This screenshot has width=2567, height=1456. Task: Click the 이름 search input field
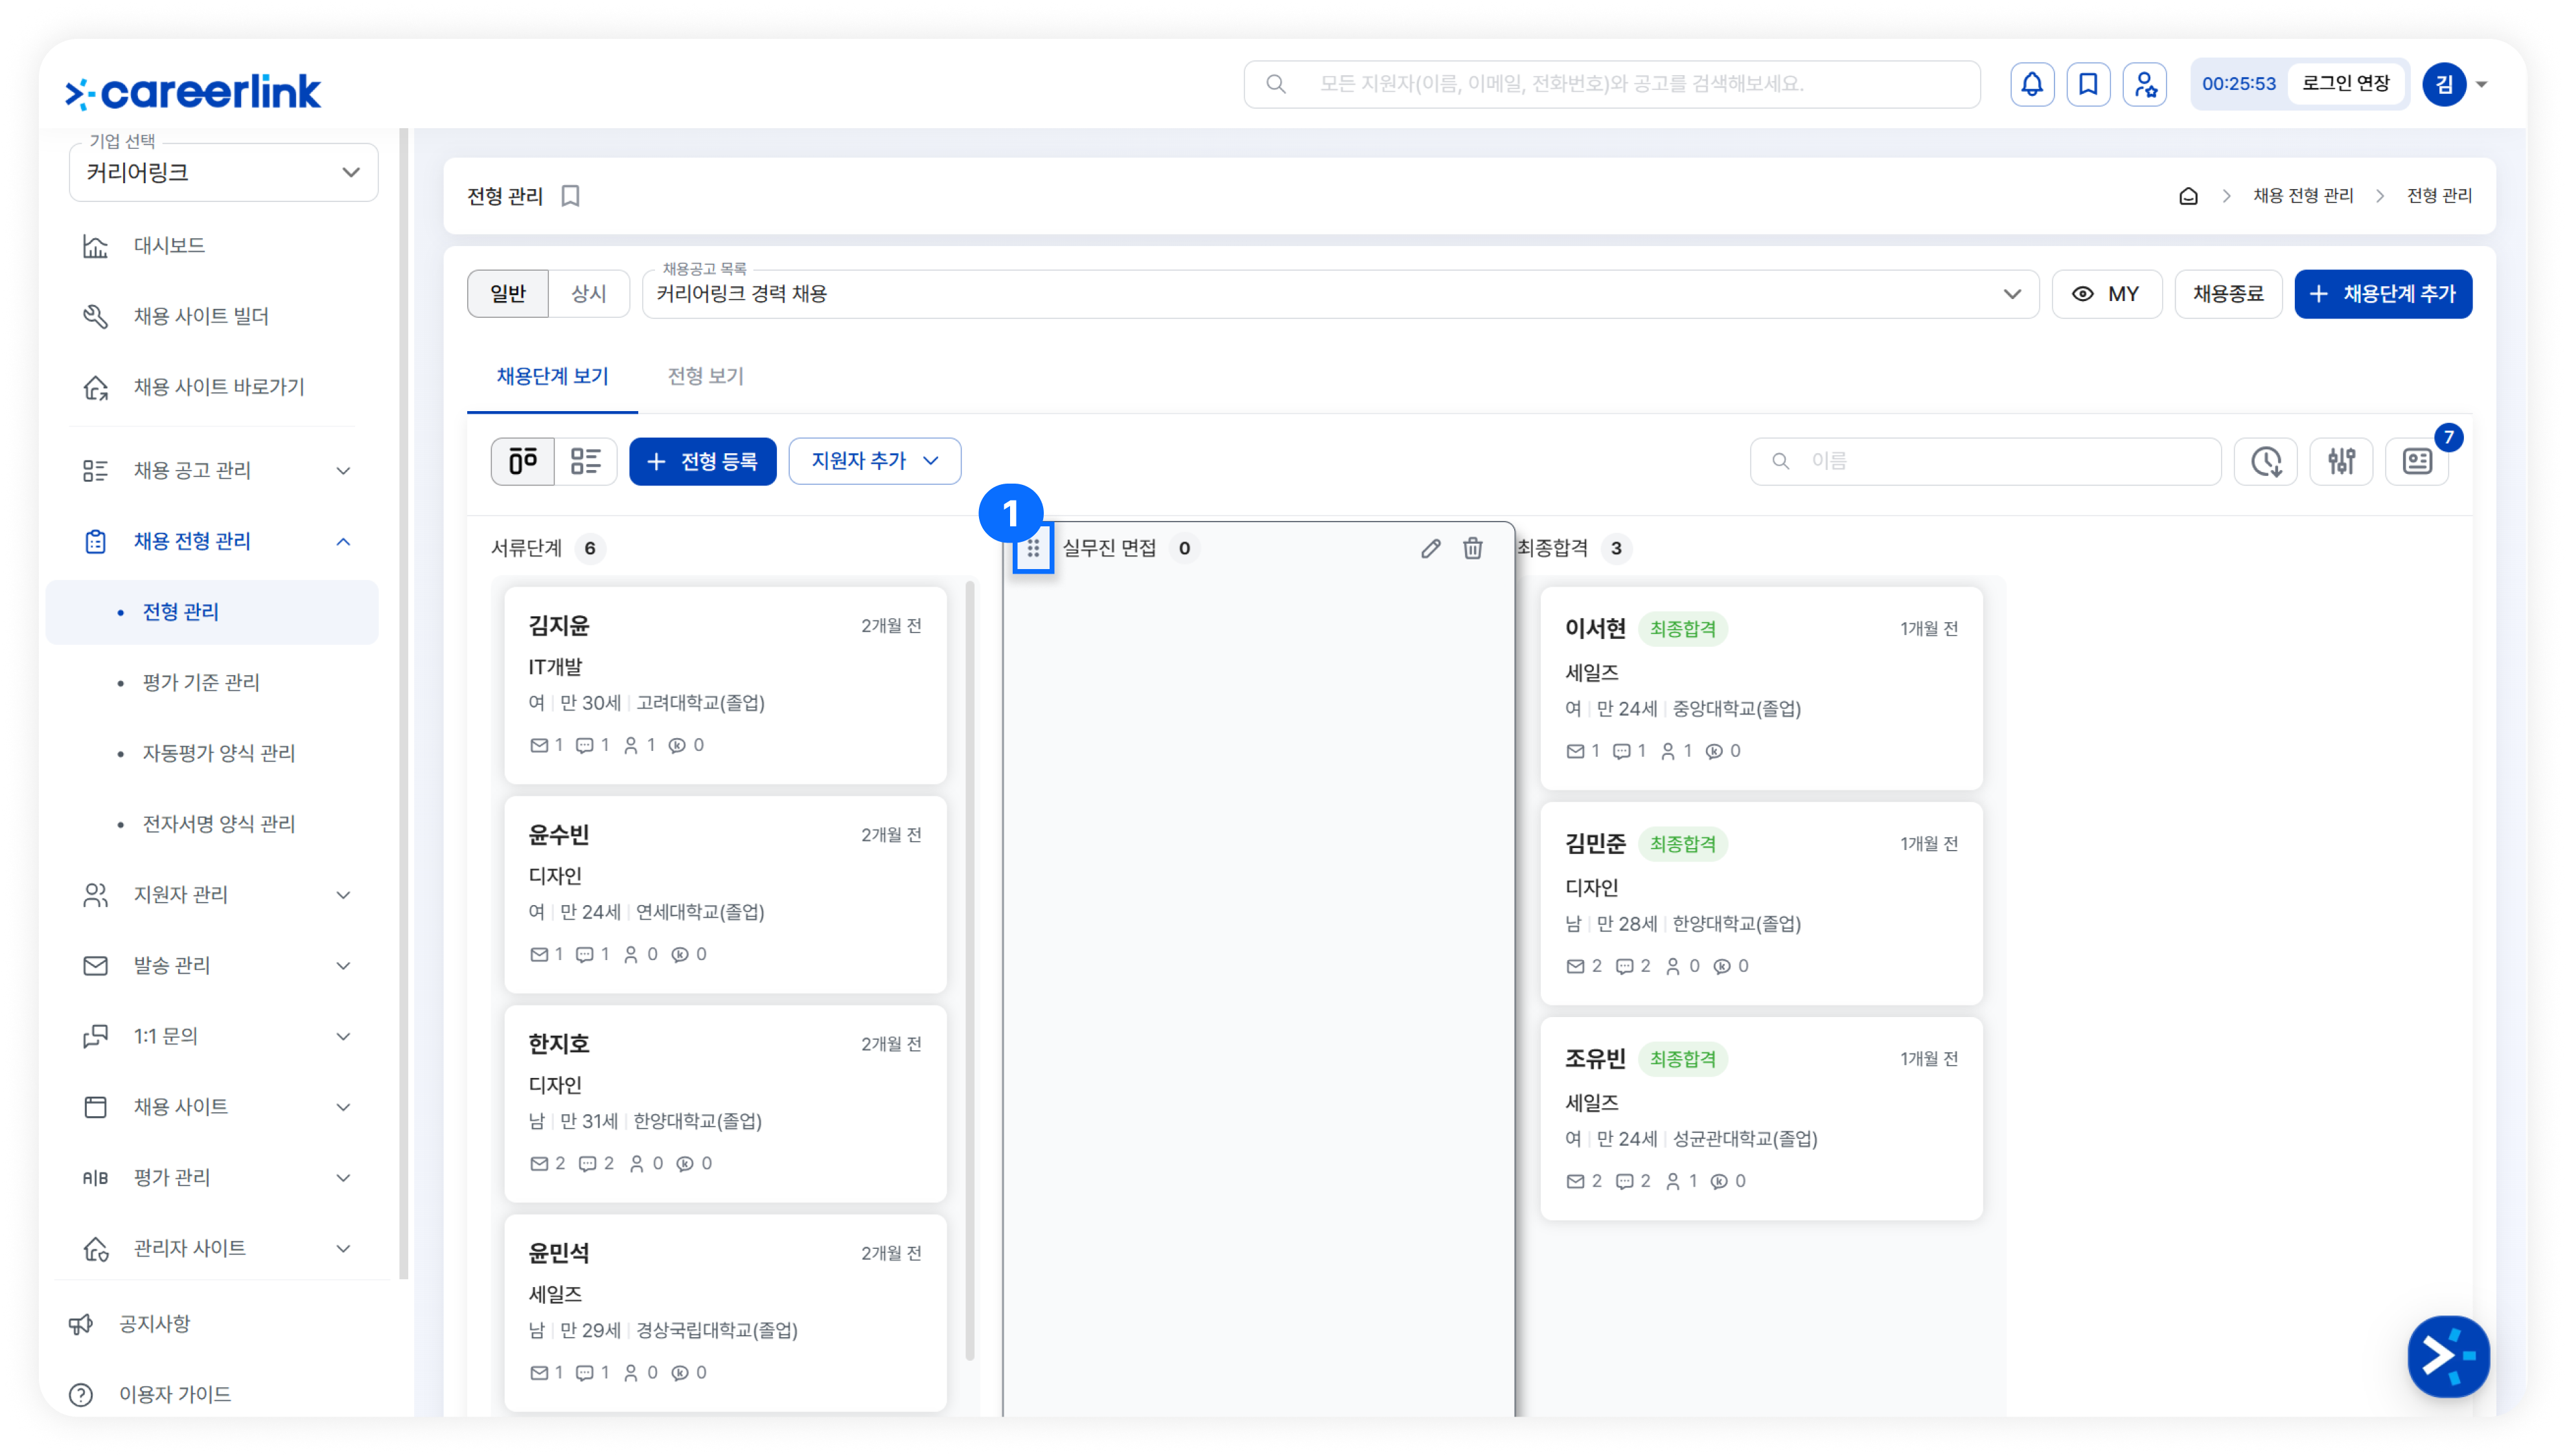tap(1985, 461)
